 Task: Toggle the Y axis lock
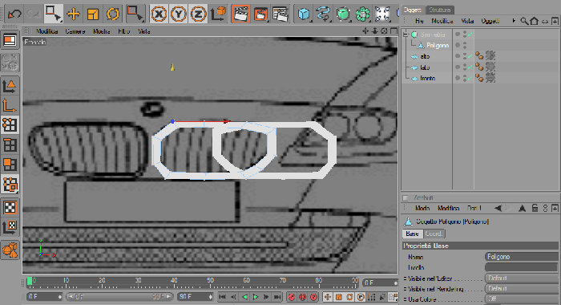pyautogui.click(x=178, y=14)
